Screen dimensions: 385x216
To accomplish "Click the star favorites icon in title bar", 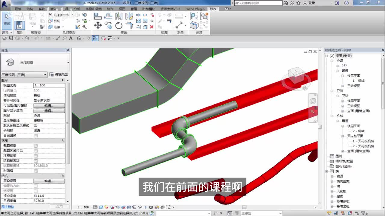I will pos(298,3).
